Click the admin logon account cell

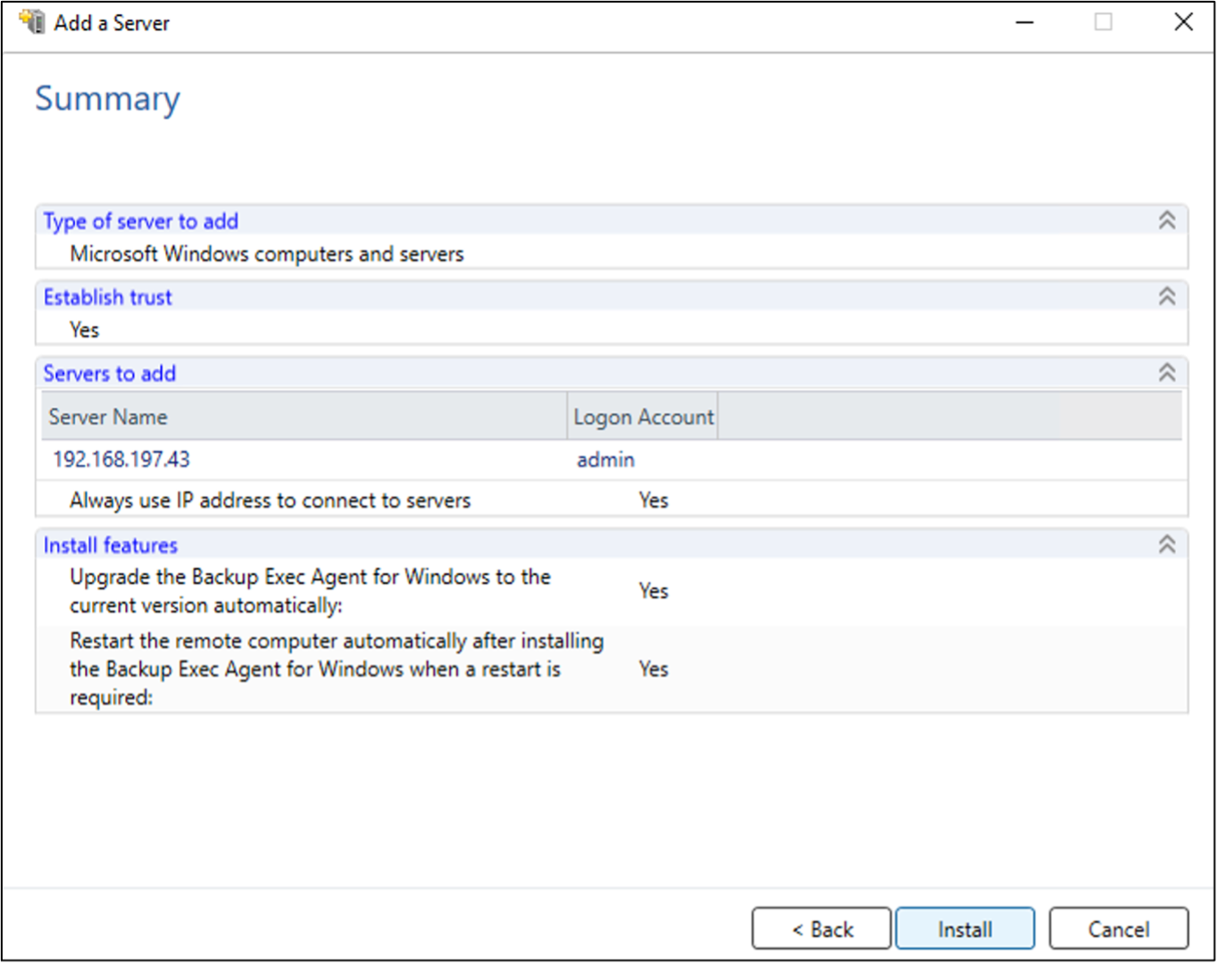(605, 460)
